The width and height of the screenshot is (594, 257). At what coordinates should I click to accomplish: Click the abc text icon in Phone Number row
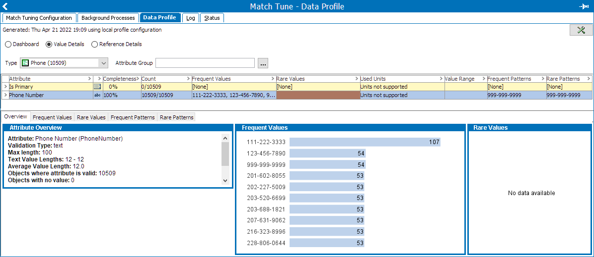point(97,95)
